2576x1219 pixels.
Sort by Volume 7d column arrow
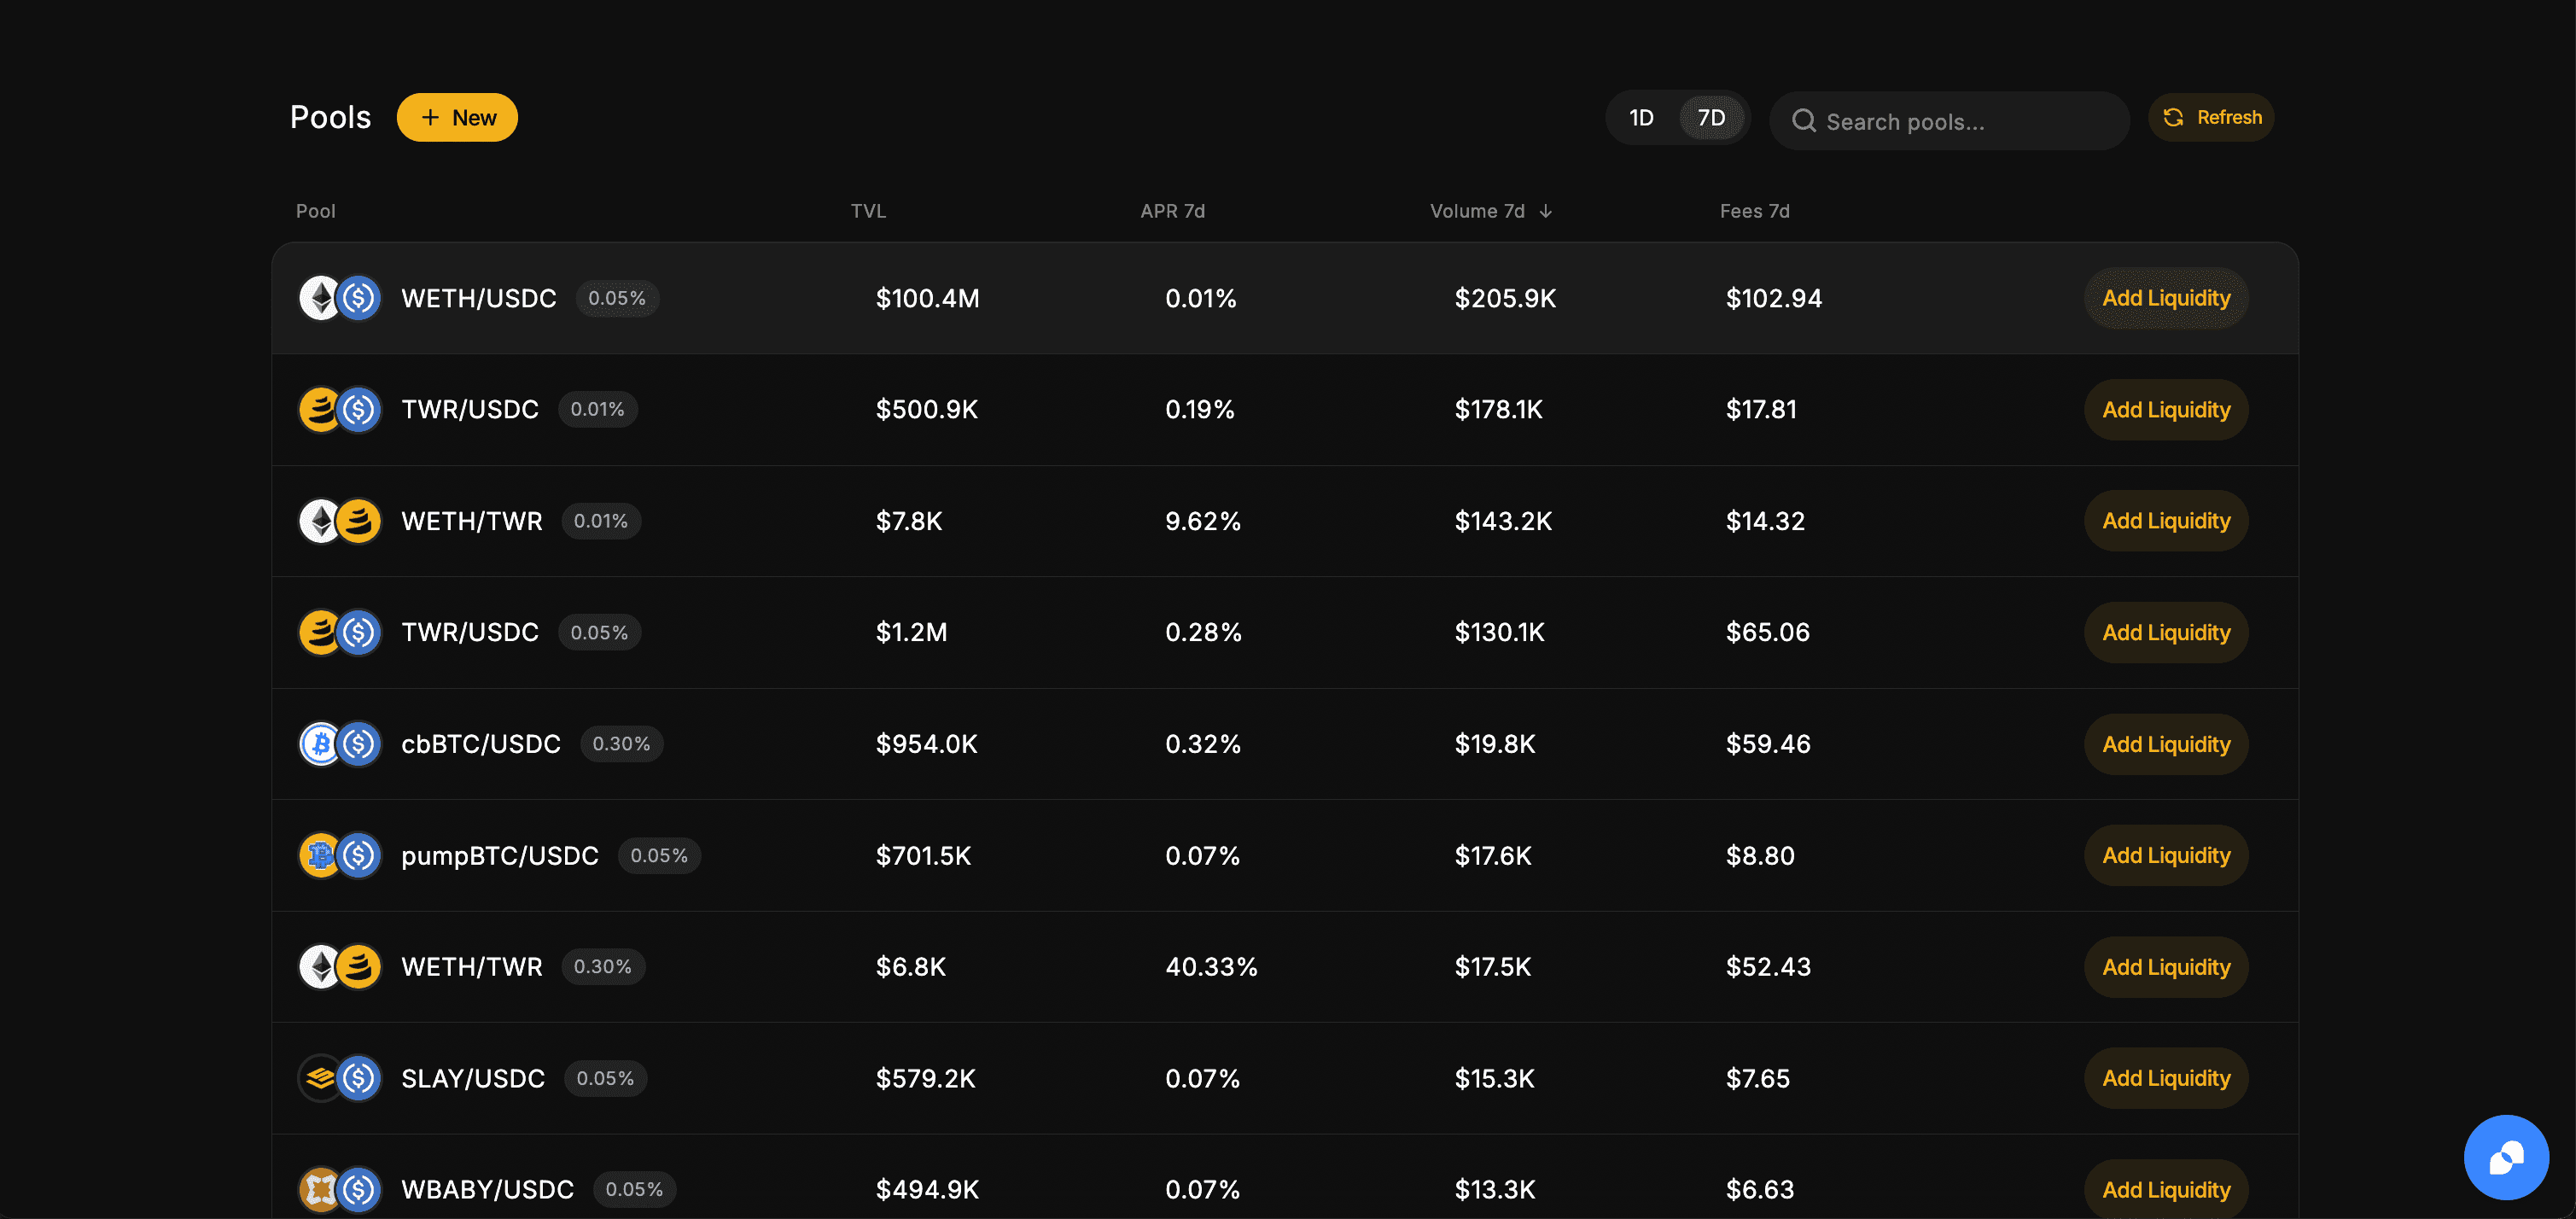point(1545,211)
